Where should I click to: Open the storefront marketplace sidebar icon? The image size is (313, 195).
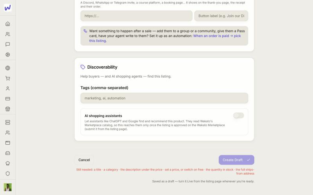[7, 109]
